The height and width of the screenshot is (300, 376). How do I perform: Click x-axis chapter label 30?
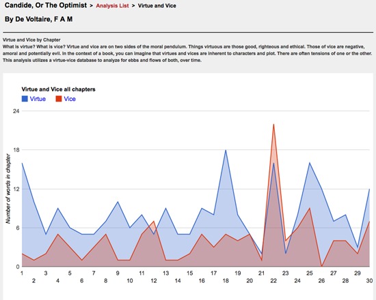point(370,281)
